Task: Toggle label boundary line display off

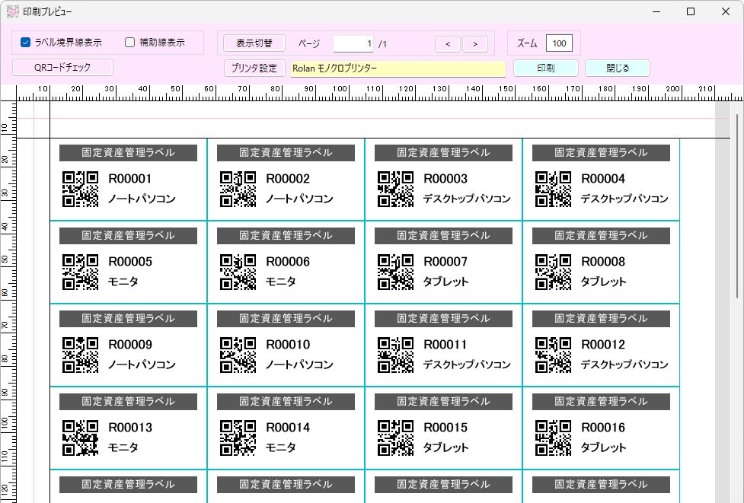Action: click(x=23, y=43)
